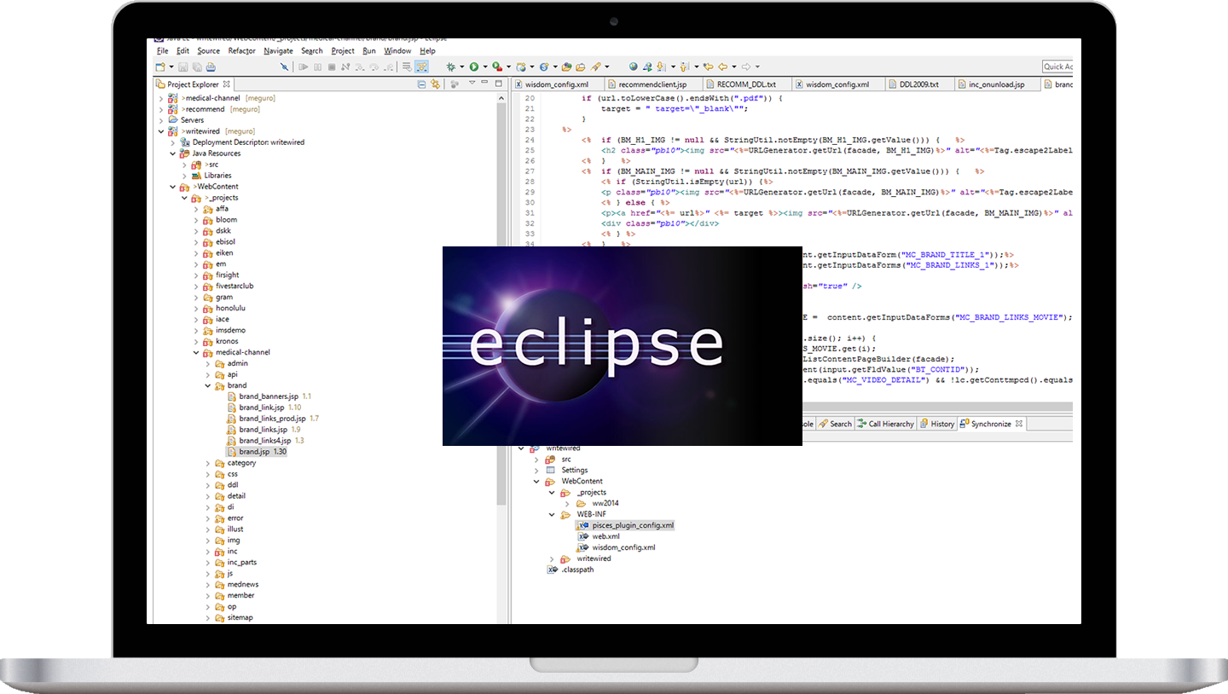The height and width of the screenshot is (694, 1228).
Task: Toggle the highlighted Step Filters toolbar button
Action: click(421, 67)
